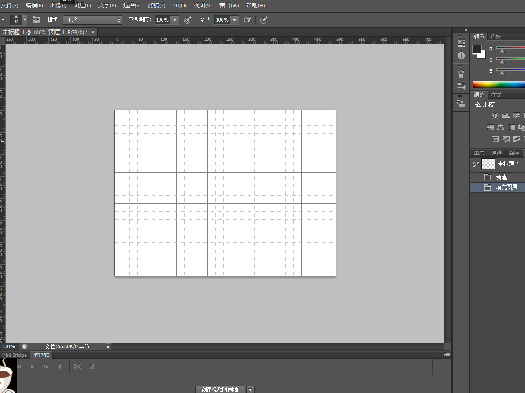Click the 未标题-1 snapshot thumbnail
The height and width of the screenshot is (393, 525).
click(488, 164)
